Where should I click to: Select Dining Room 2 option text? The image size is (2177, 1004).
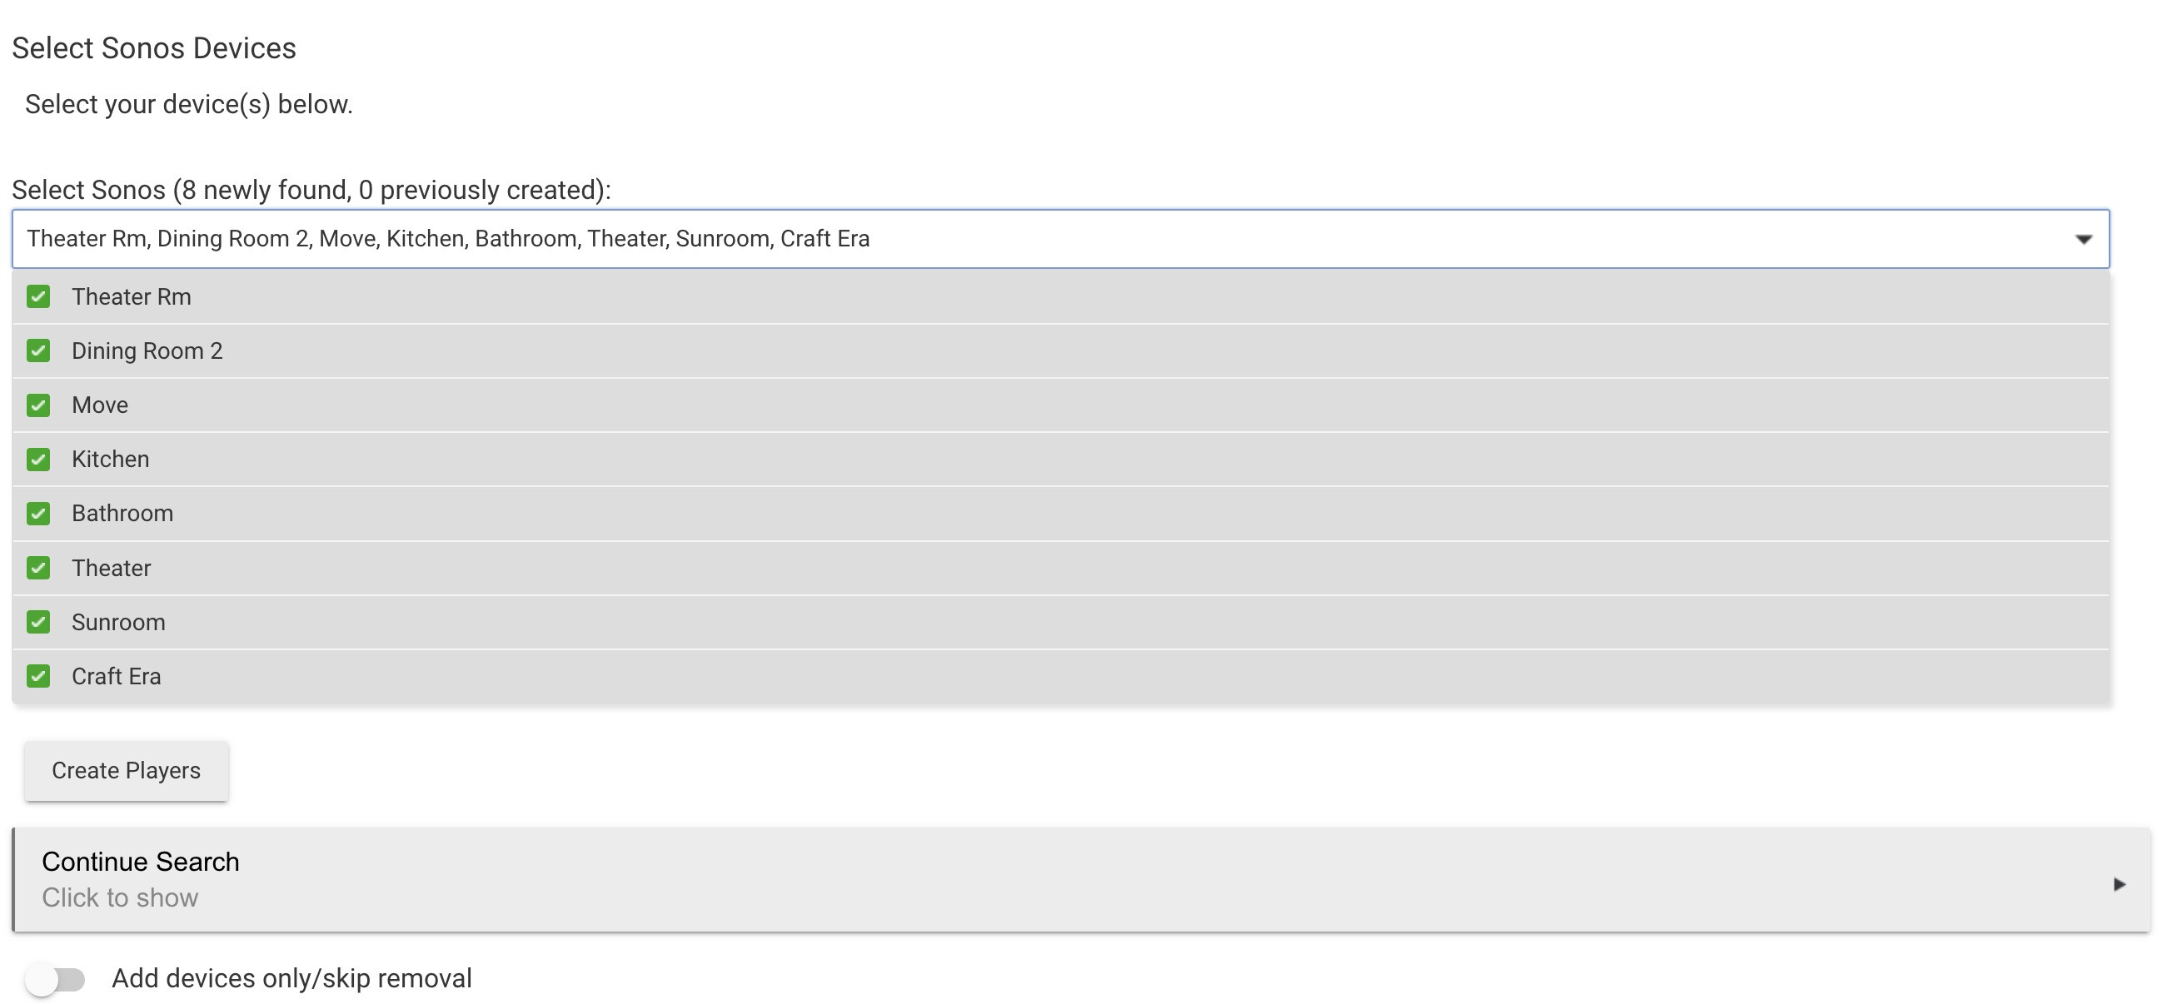pyautogui.click(x=147, y=350)
